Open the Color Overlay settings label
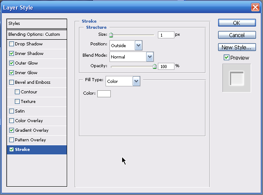263x195 pixels. (29, 121)
